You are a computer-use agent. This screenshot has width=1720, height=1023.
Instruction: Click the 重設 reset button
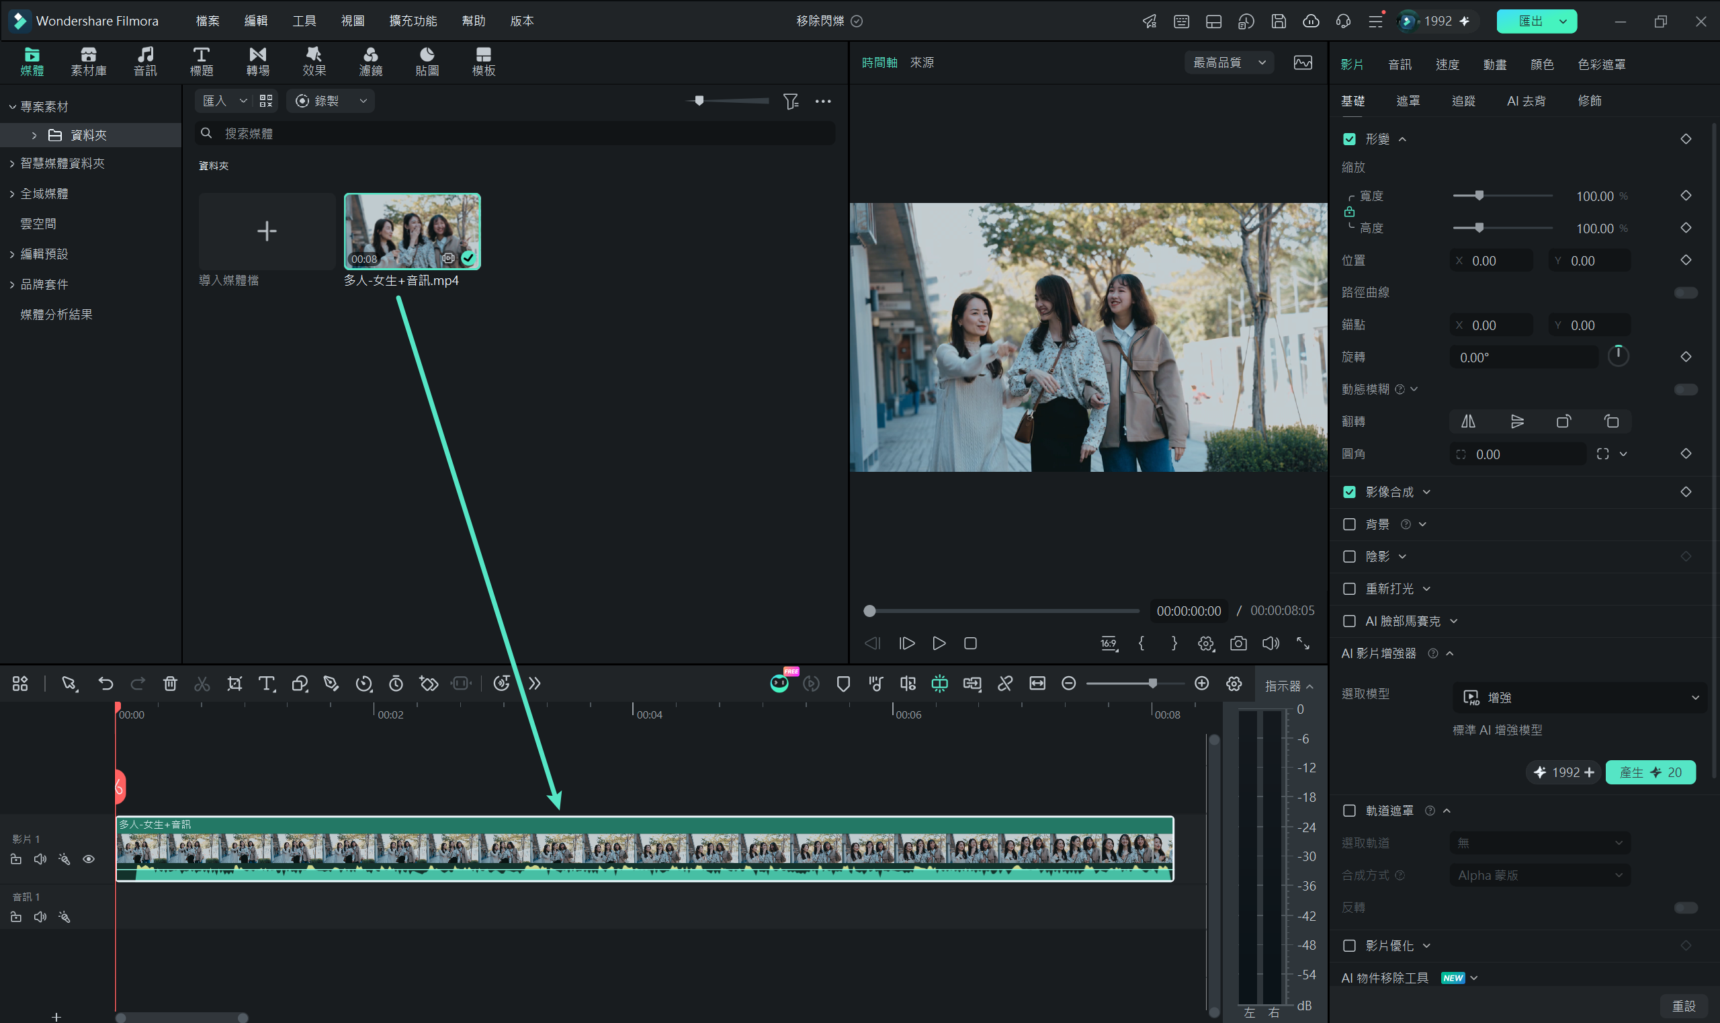[x=1684, y=1006]
